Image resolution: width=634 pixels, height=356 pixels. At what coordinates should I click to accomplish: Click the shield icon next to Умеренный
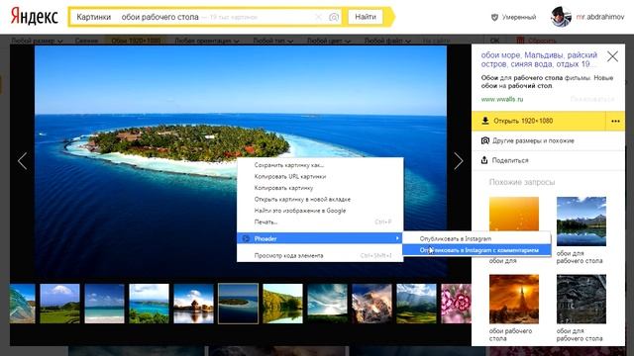494,18
